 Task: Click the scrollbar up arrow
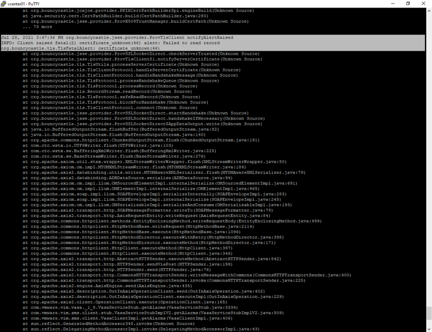point(429,10)
